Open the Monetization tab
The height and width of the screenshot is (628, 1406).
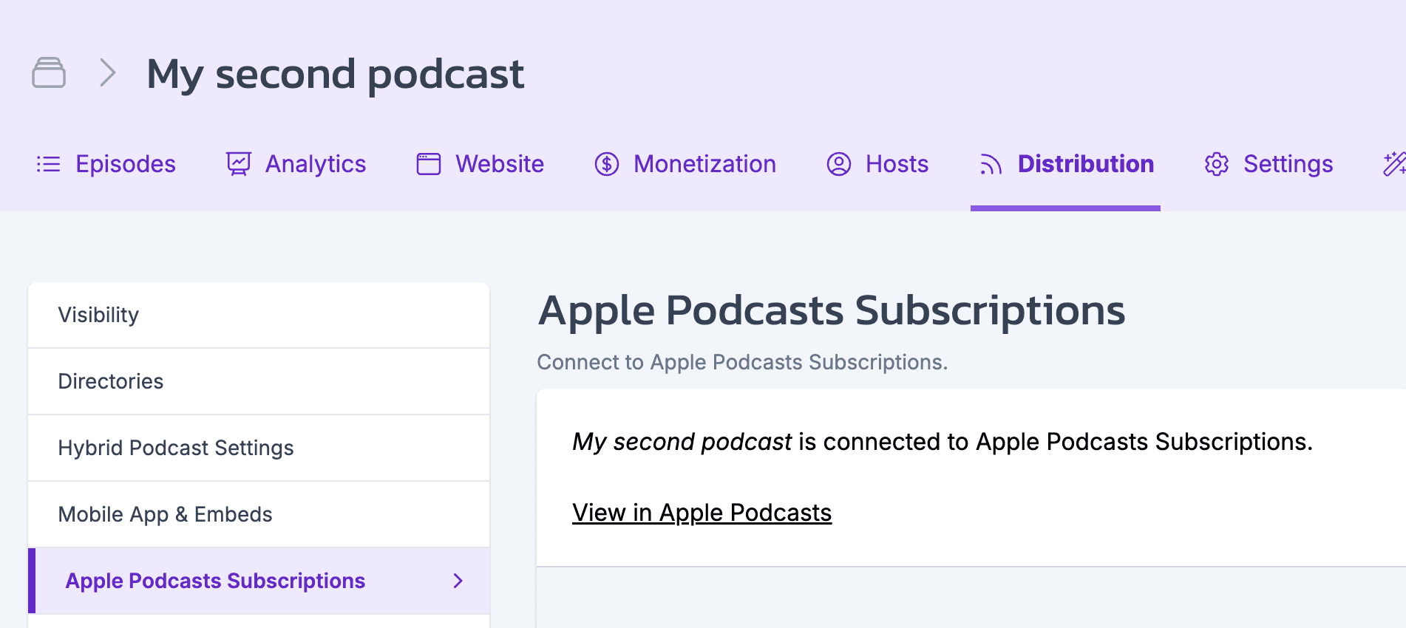pyautogui.click(x=685, y=164)
